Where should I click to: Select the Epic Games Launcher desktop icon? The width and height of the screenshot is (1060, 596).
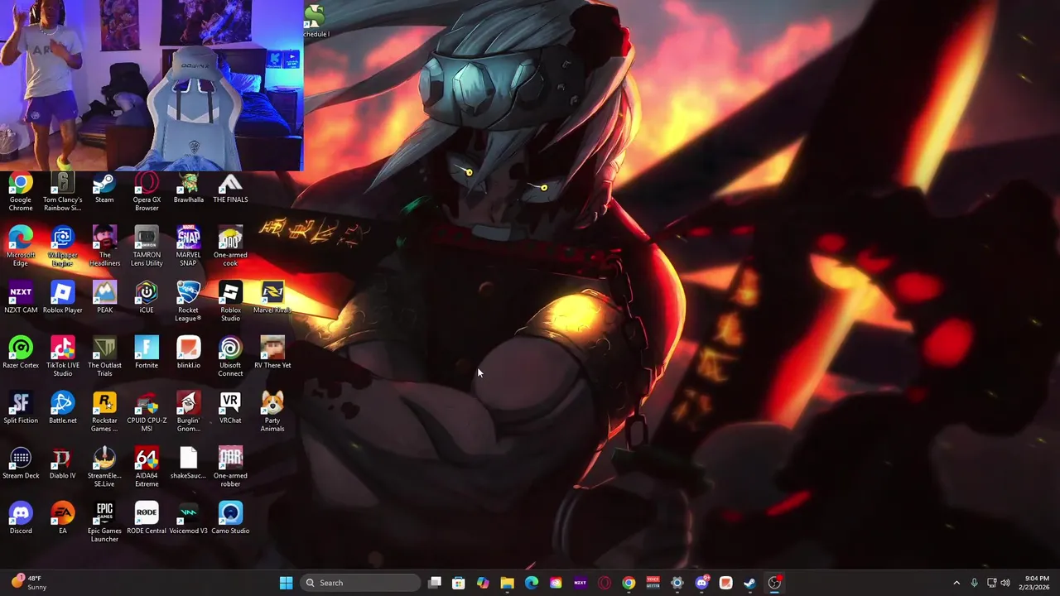(x=104, y=522)
